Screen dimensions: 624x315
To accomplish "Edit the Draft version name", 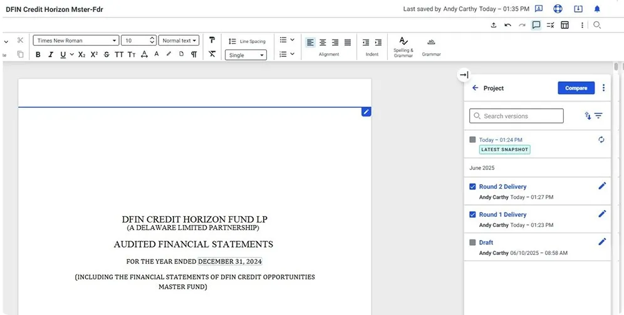I will (603, 241).
